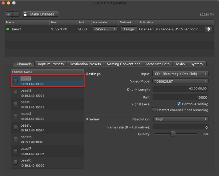Select the beast5 channel name

(26, 125)
